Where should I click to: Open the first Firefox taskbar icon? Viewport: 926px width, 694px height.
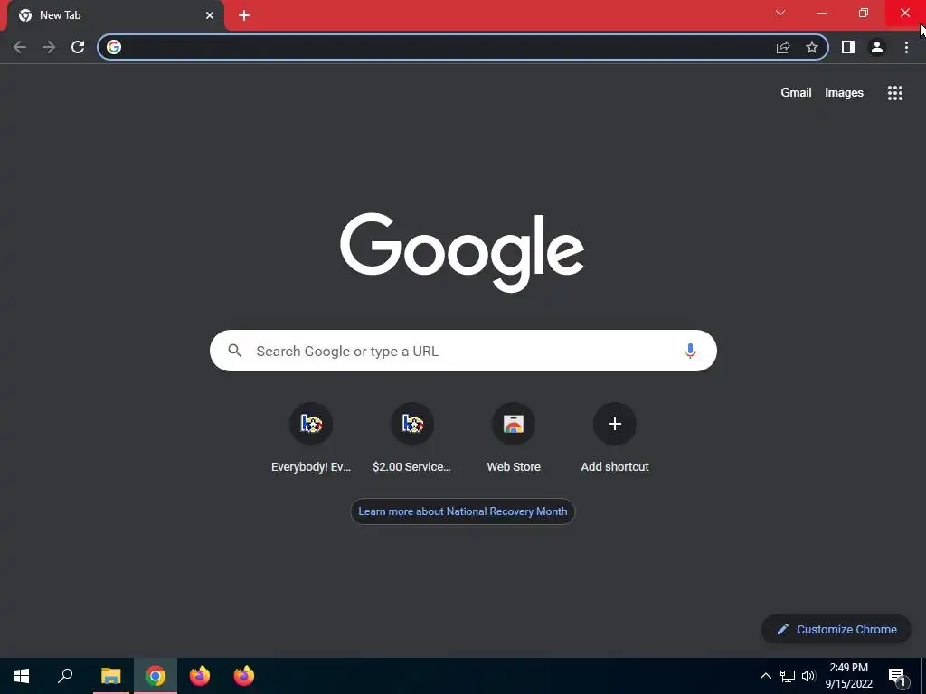tap(200, 676)
